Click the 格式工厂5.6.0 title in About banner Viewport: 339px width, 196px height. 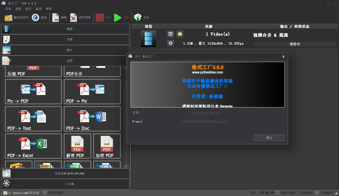(208, 67)
